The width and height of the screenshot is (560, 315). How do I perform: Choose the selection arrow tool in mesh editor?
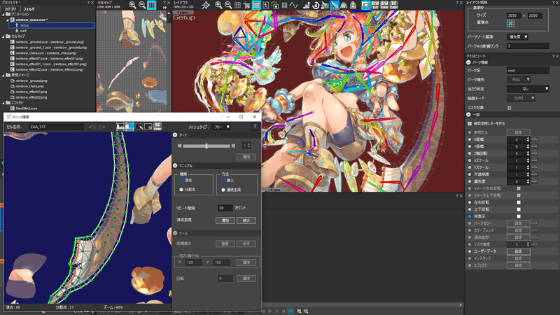(x=139, y=127)
